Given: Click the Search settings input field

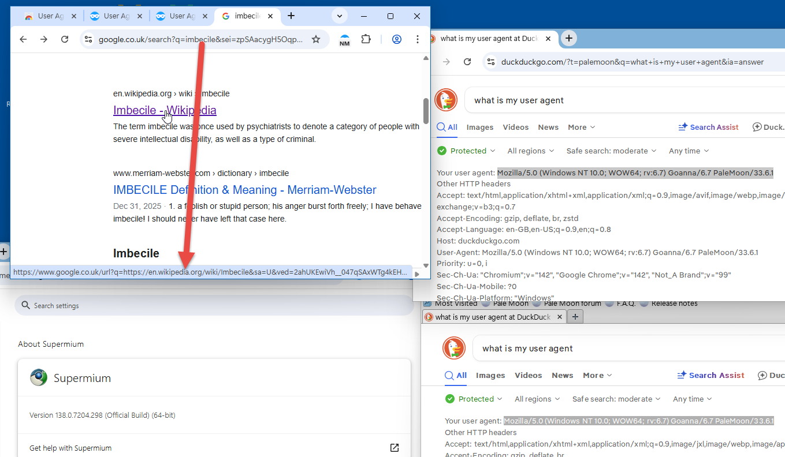Looking at the screenshot, I should (214, 305).
